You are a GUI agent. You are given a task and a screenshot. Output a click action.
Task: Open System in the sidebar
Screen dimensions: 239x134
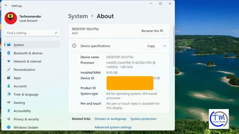[32, 45]
